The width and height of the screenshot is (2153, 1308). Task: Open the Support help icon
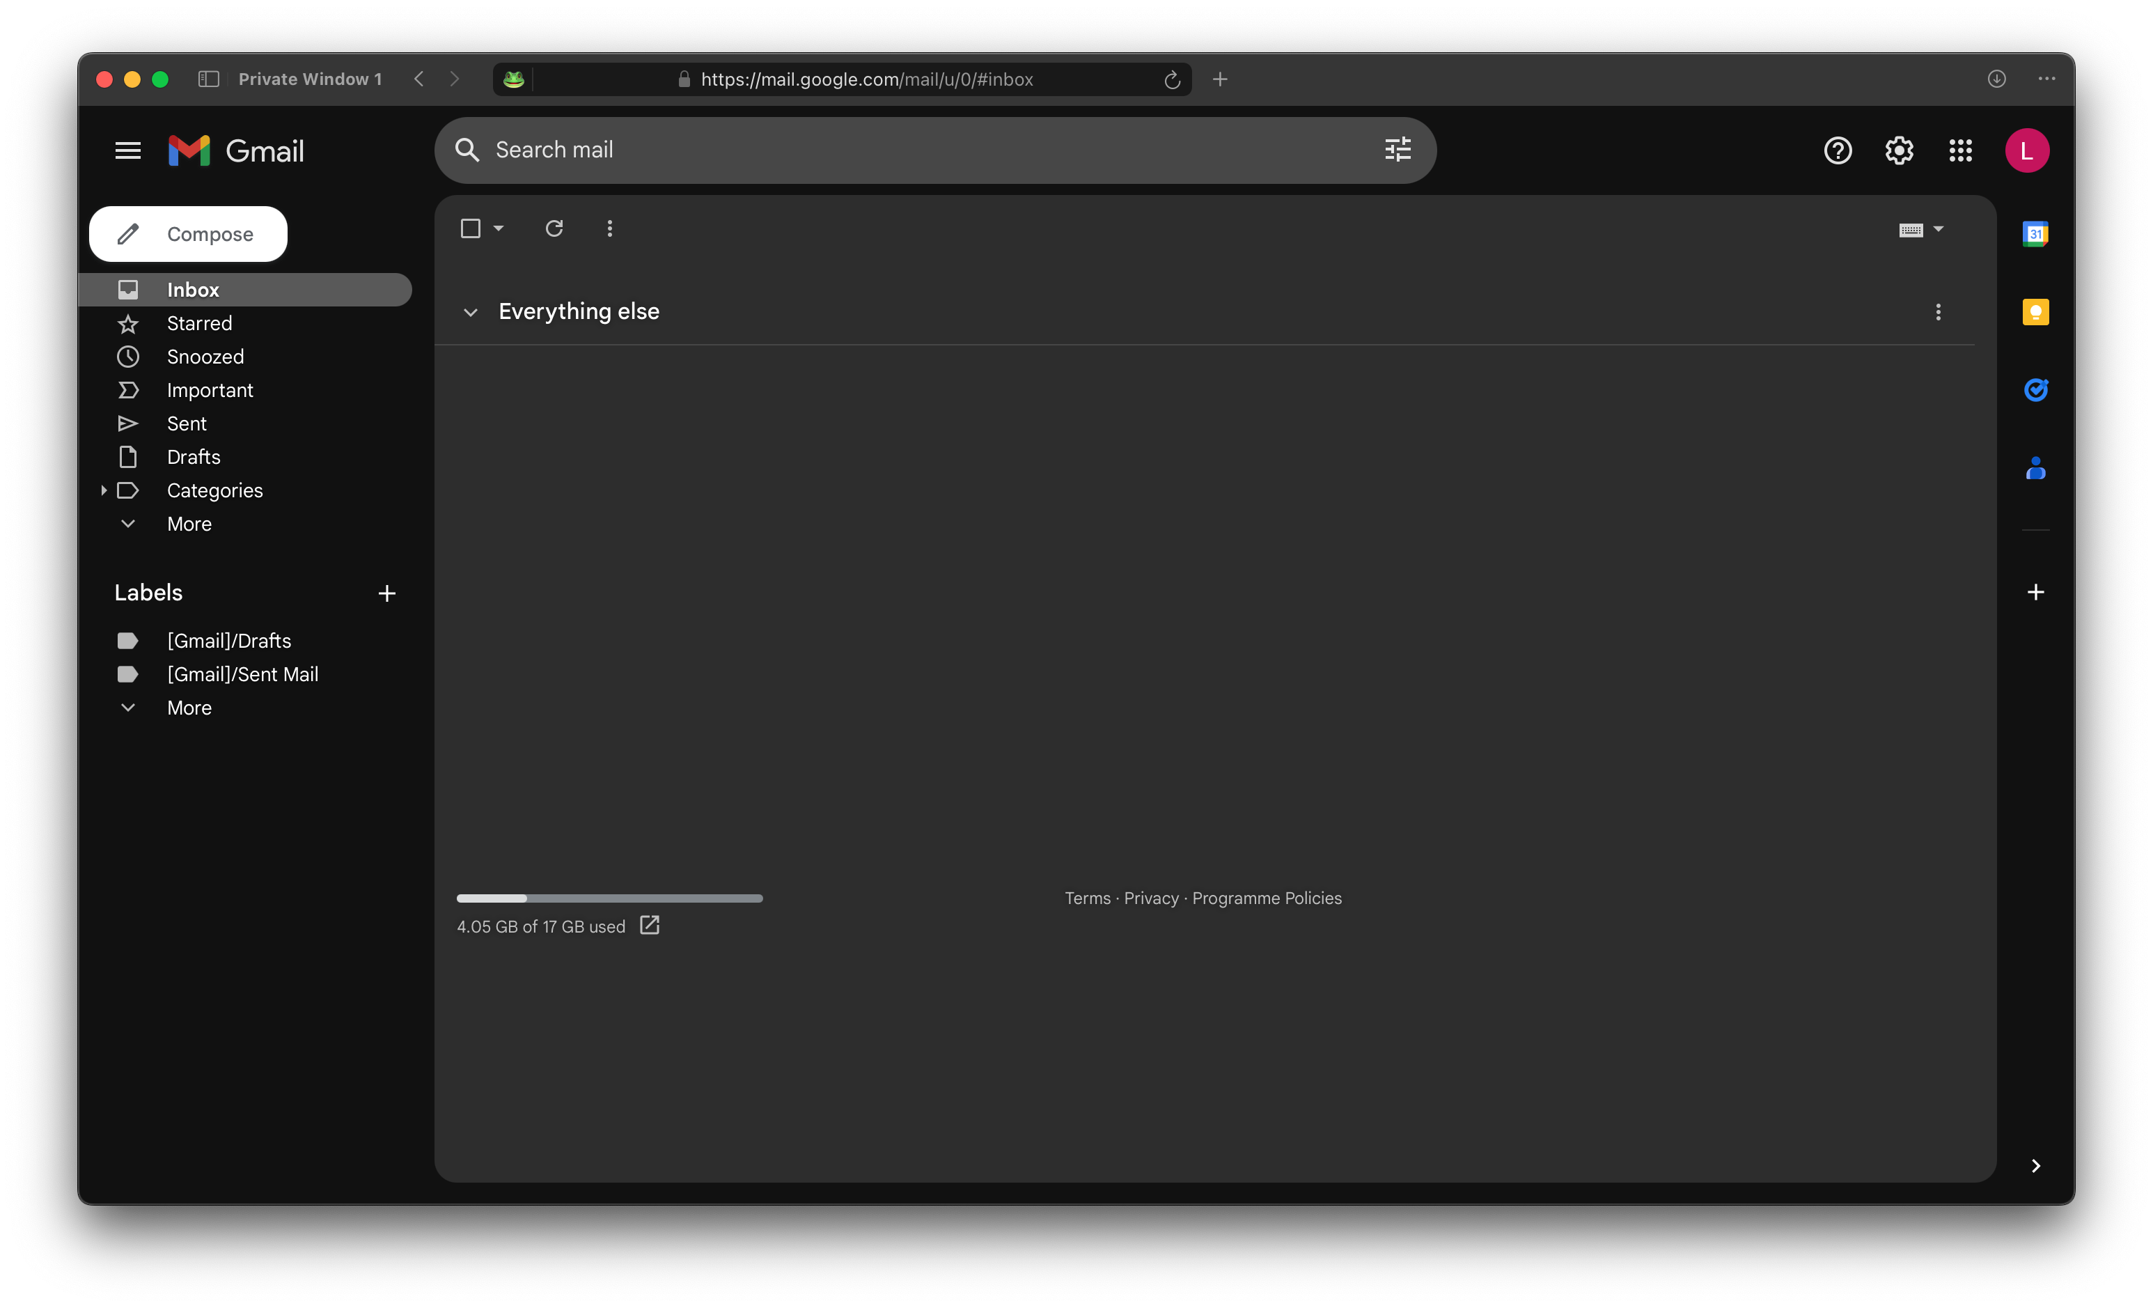click(1838, 150)
